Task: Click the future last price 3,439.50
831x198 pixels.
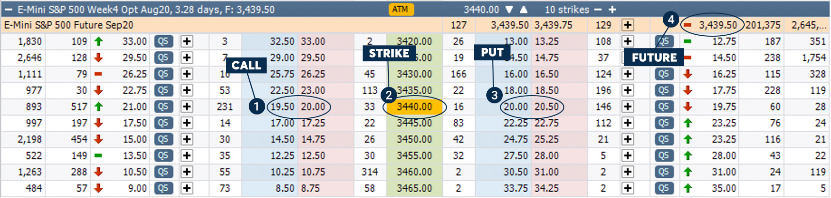Action: pos(718,25)
